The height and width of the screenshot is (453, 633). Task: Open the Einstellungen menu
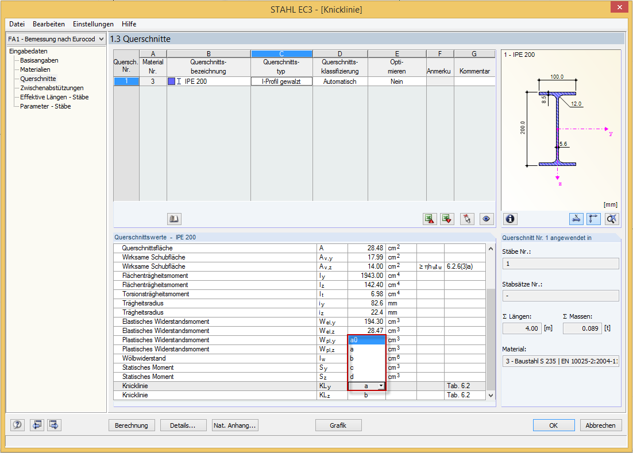point(93,24)
